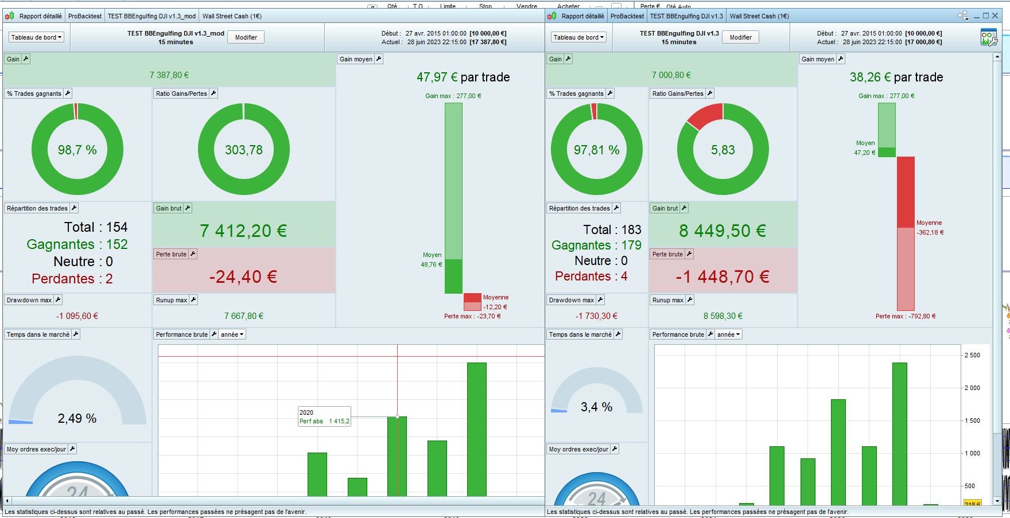
Task: Open Tableau de bord dropdown in right v1.3 window
Action: pos(578,37)
